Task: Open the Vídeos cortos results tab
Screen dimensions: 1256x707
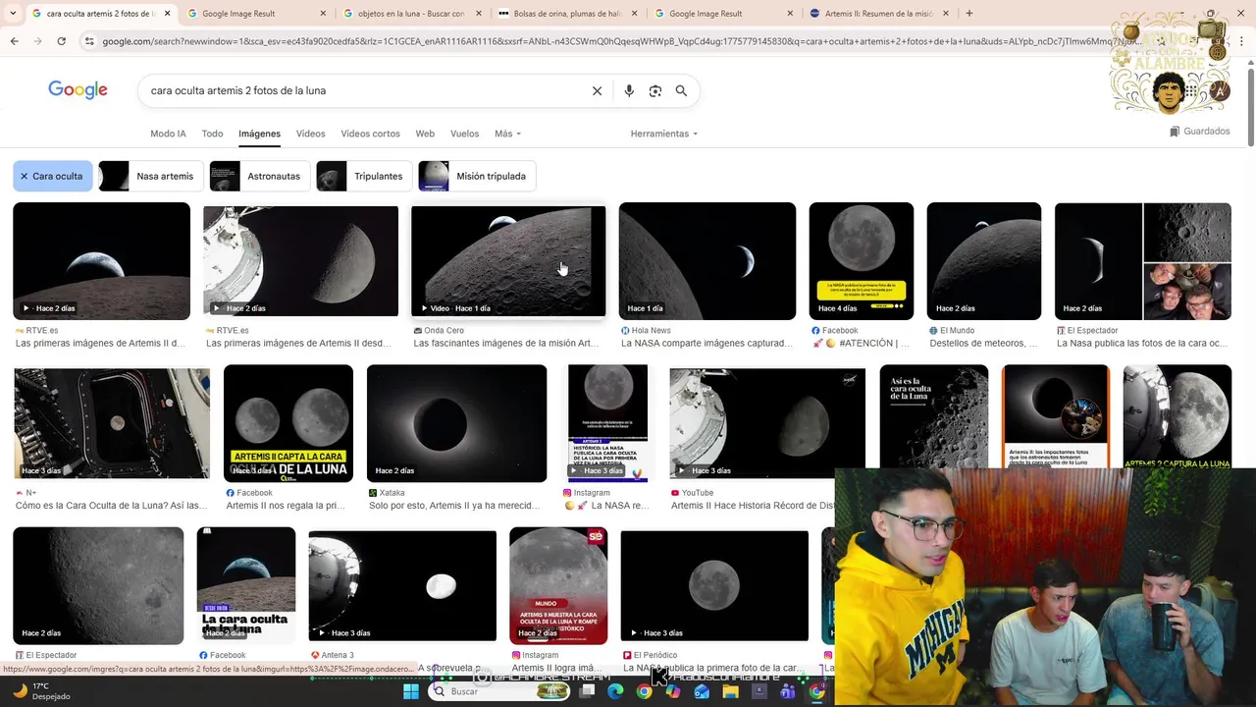Action: point(370,134)
